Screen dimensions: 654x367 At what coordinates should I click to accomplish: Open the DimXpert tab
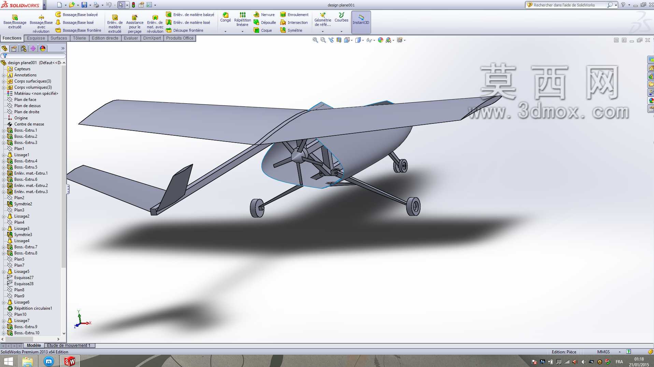point(152,38)
